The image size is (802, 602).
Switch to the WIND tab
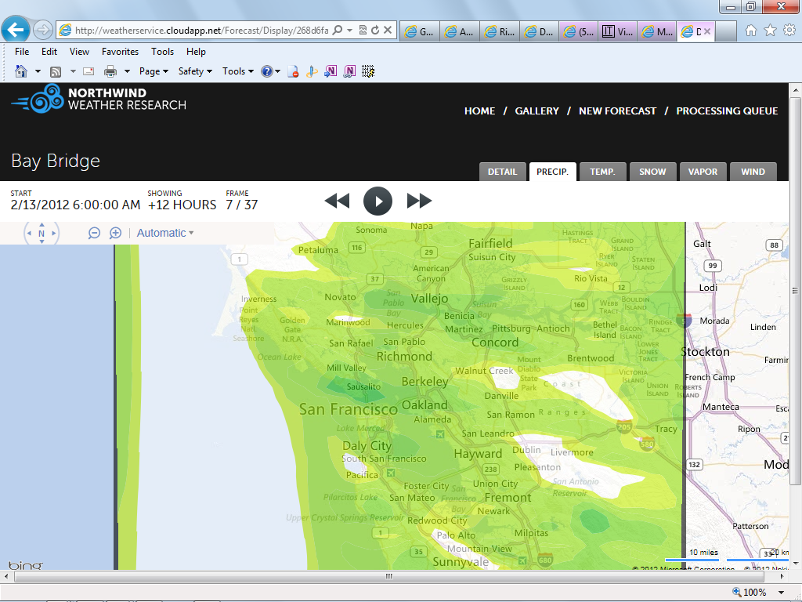click(x=753, y=172)
